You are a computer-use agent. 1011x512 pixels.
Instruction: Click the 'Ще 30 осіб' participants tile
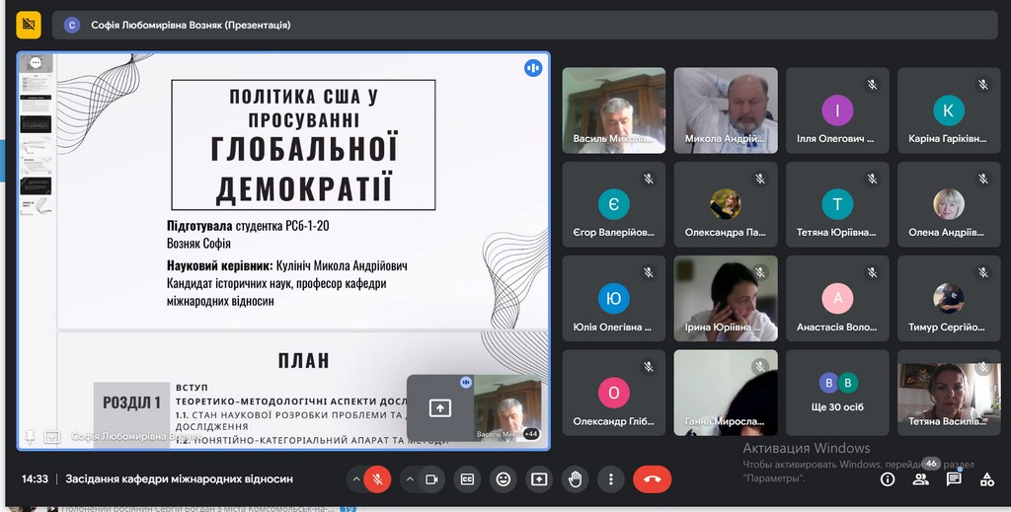point(837,393)
